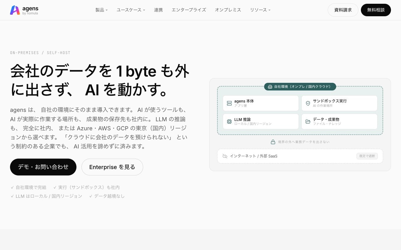Open the エンタープライズ nav item
The height and width of the screenshot is (250, 401).
click(189, 10)
